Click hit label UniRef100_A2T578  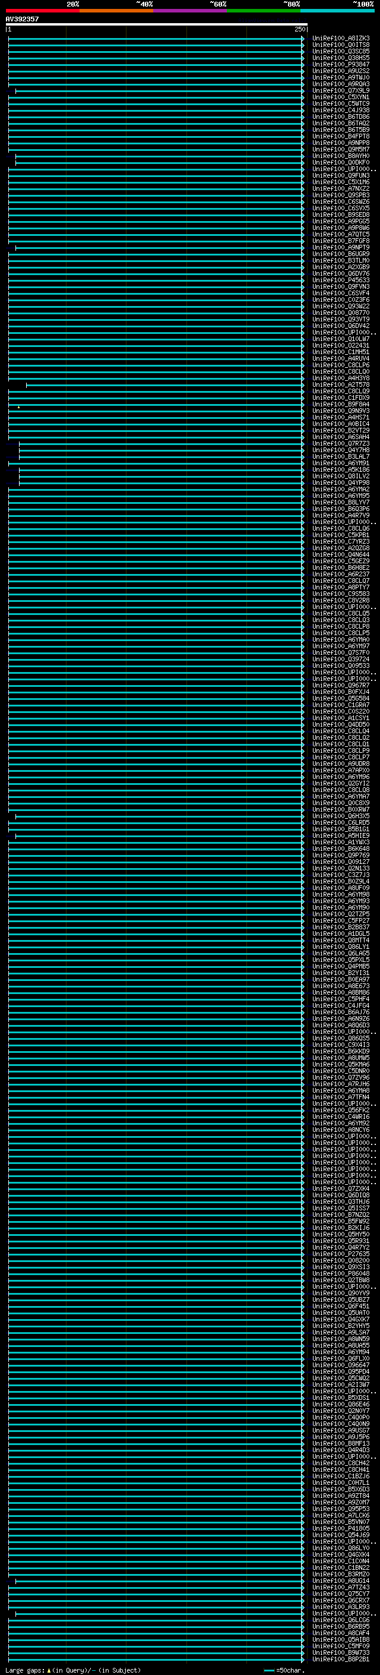[x=341, y=385]
